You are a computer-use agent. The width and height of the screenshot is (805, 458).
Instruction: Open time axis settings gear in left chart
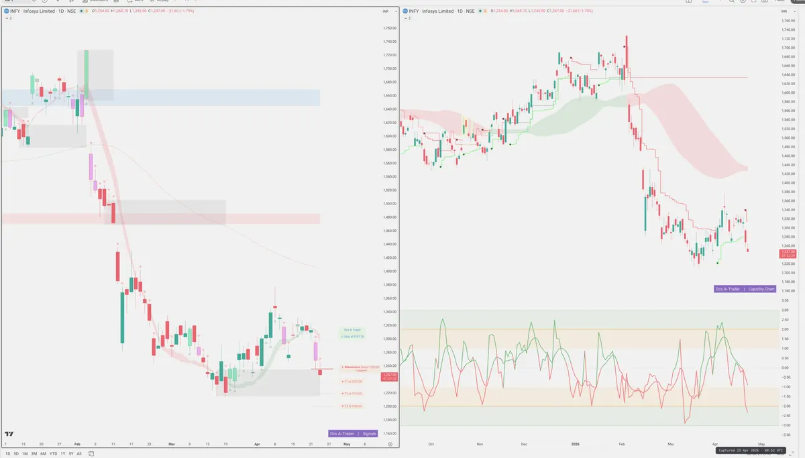click(x=390, y=443)
